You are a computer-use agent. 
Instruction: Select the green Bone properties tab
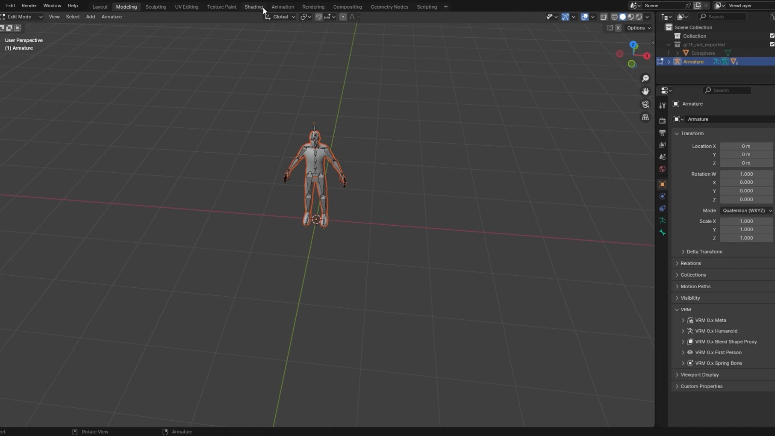pyautogui.click(x=662, y=233)
